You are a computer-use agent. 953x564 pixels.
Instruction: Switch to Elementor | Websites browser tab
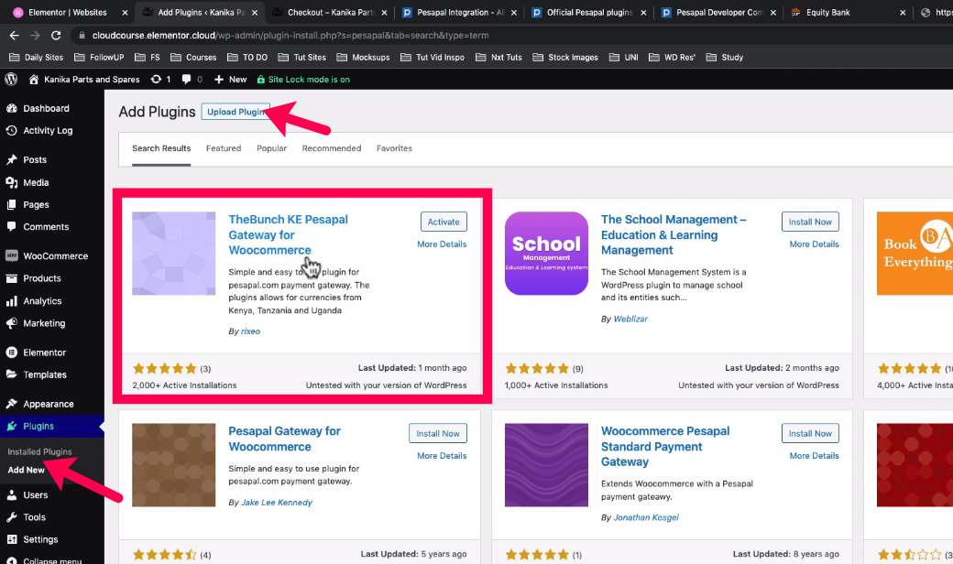(68, 12)
